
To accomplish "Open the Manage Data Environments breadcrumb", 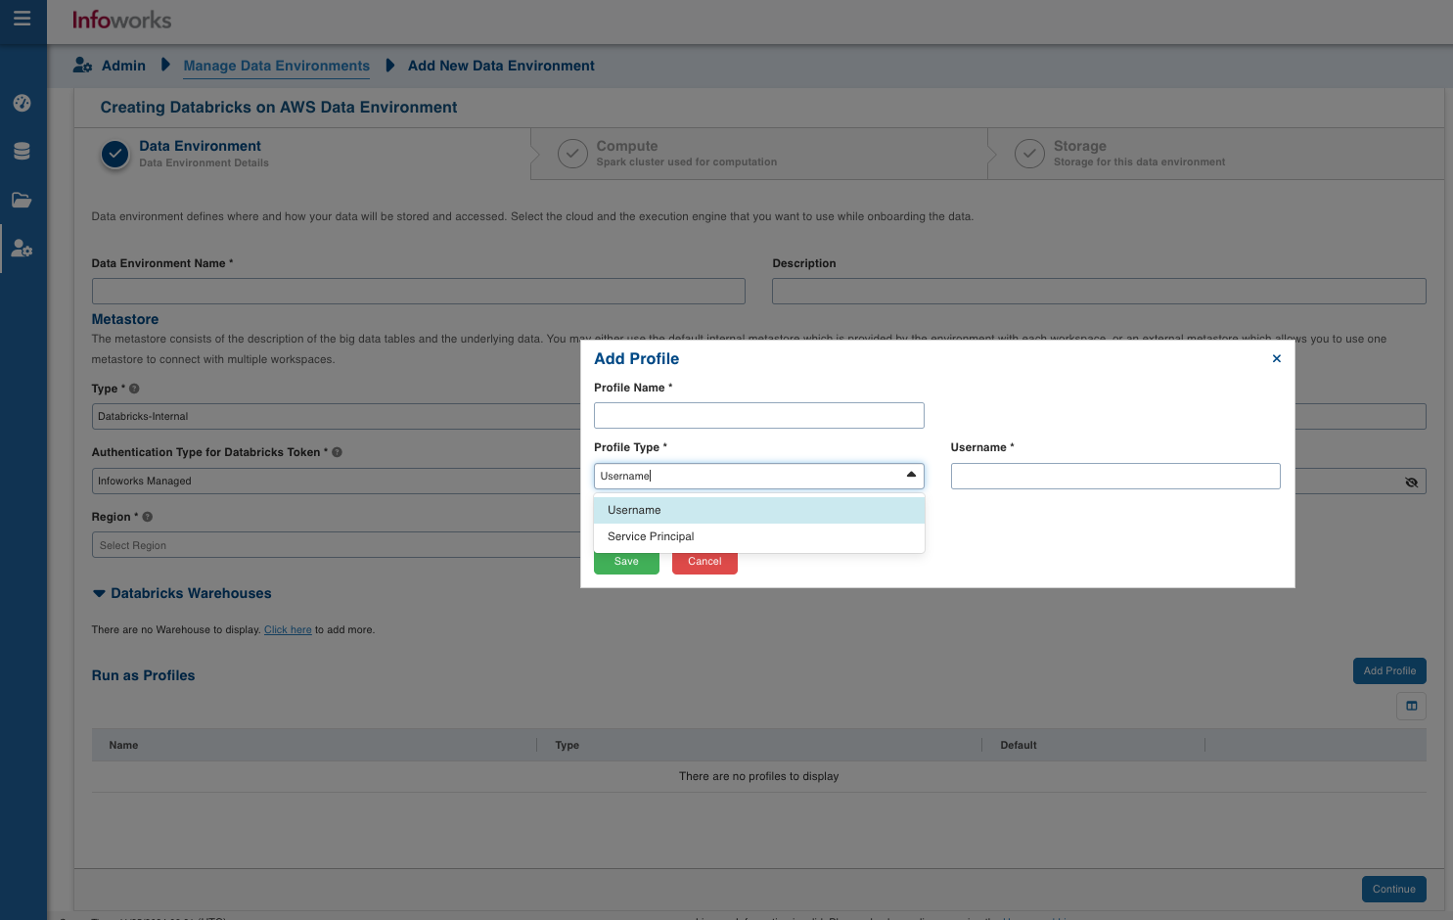I will click(x=277, y=66).
